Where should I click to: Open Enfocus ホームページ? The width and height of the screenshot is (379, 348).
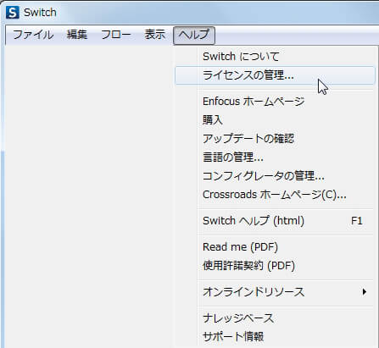tap(275, 102)
